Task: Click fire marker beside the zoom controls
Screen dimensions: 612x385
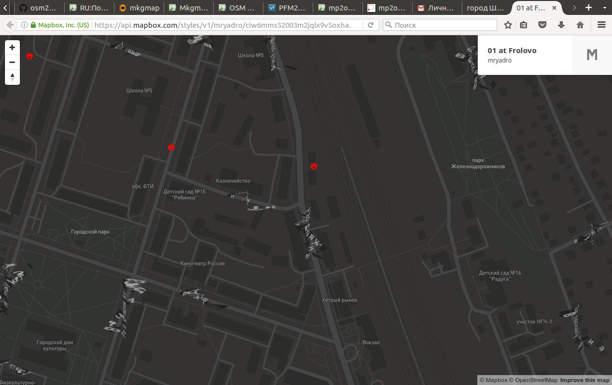Action: (29, 56)
